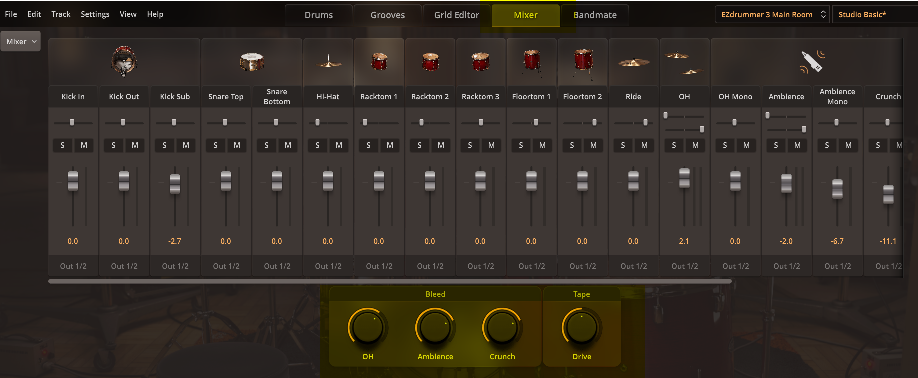Select the Racktom 1 drum icon

coord(379,62)
